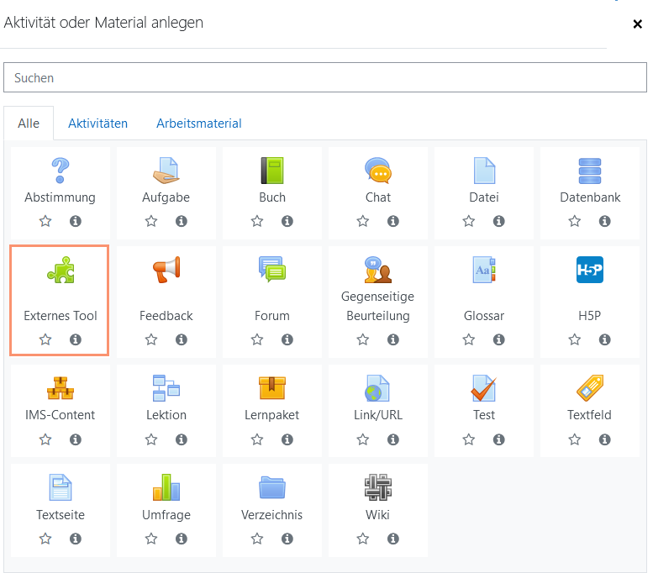Screen dimensions: 653x573
Task: Select the Verzeichnis folder icon
Action: 272,487
